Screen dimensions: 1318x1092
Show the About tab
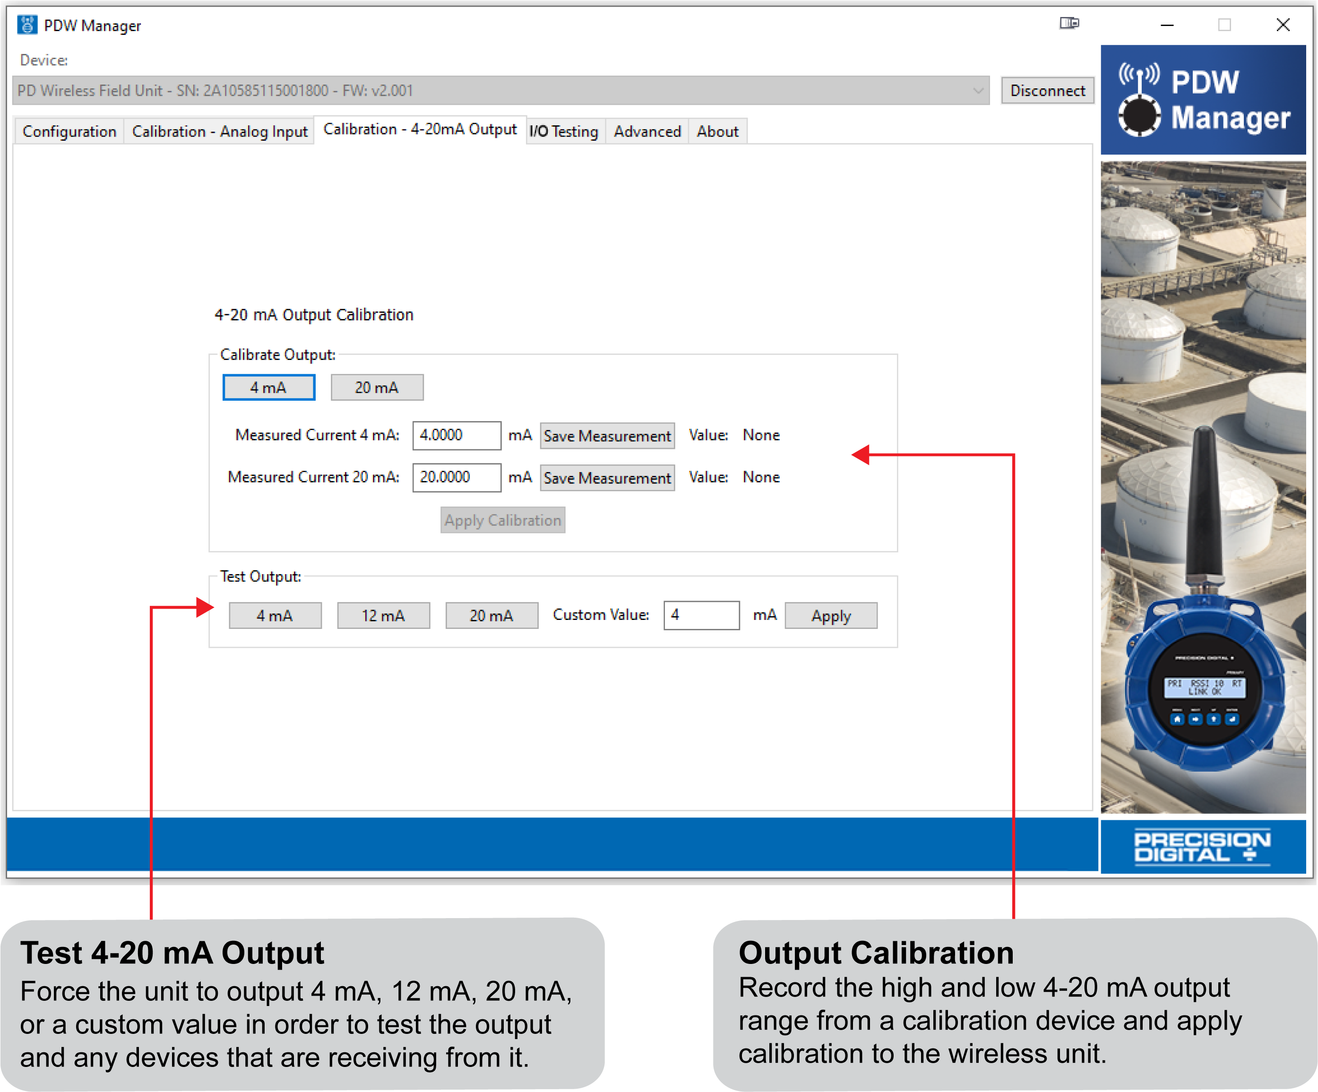coord(717,131)
